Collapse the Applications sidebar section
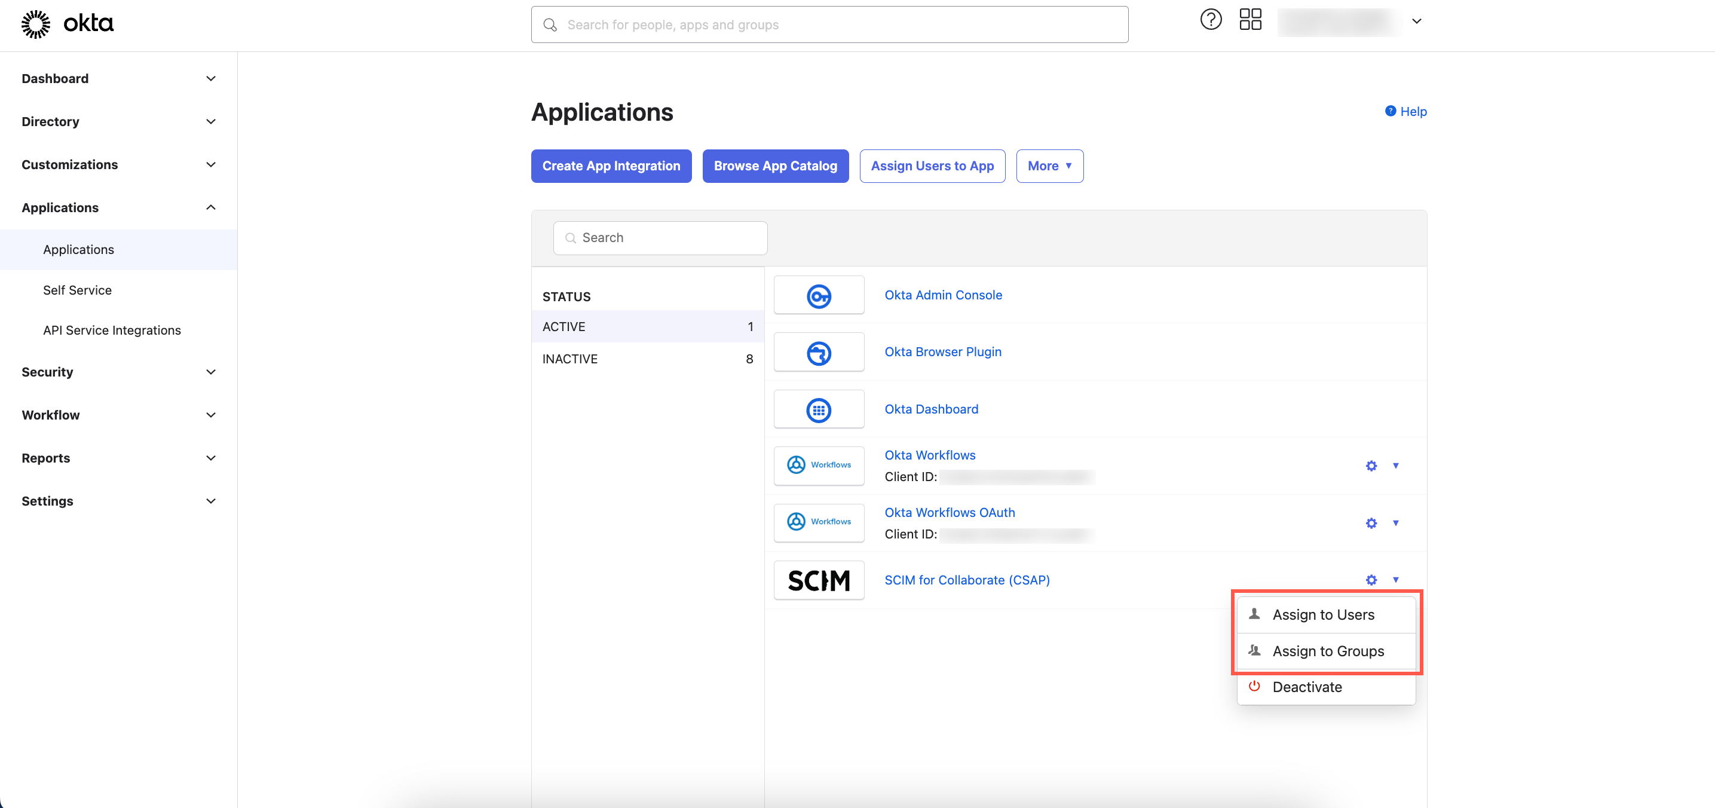 tap(210, 207)
